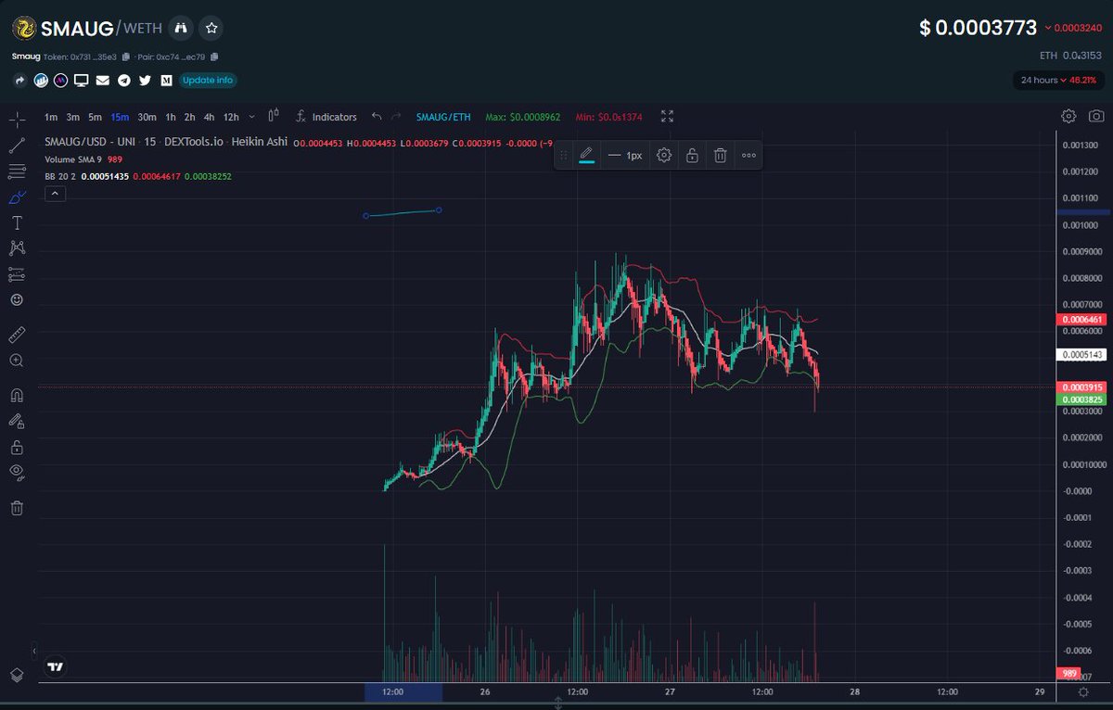Screen dimensions: 1113x710
Task: Lock the drawing in the floating toolbar
Action: tap(692, 155)
